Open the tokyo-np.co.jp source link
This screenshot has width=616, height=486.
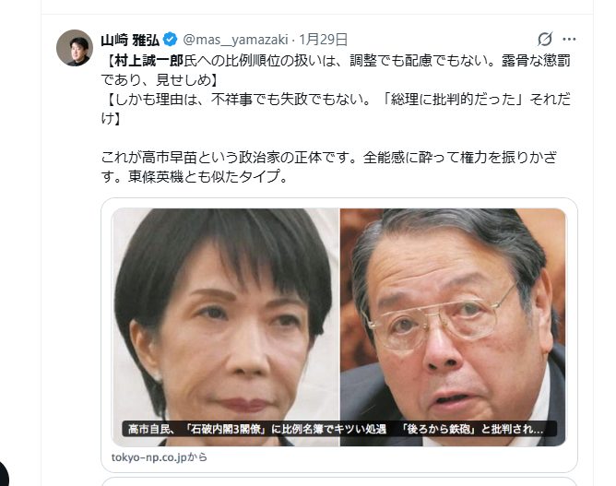click(160, 457)
